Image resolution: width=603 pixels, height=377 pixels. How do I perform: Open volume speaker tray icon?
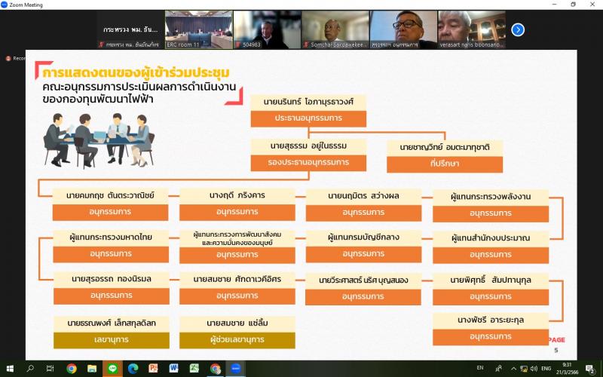click(534, 369)
